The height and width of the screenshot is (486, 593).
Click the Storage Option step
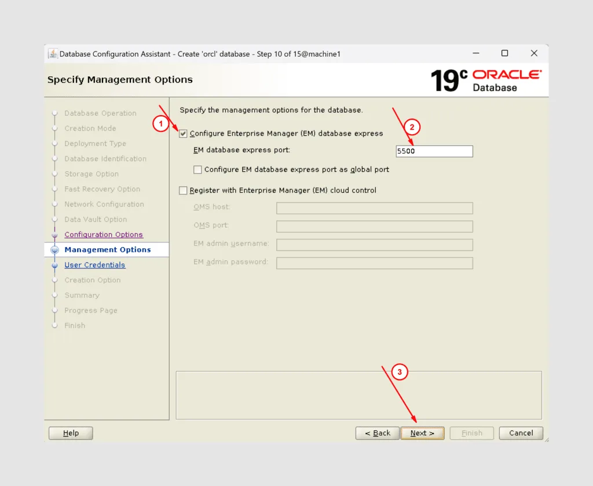(91, 174)
